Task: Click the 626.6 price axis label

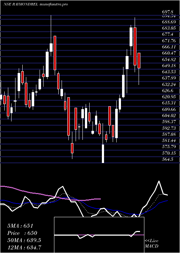Action: (x=167, y=91)
